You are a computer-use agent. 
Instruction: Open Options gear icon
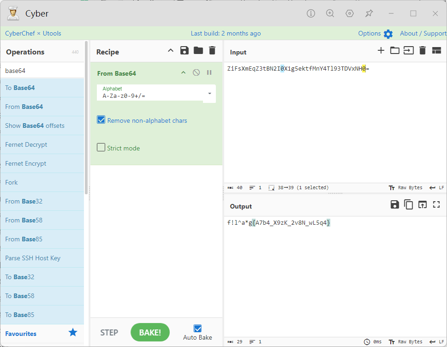[388, 34]
